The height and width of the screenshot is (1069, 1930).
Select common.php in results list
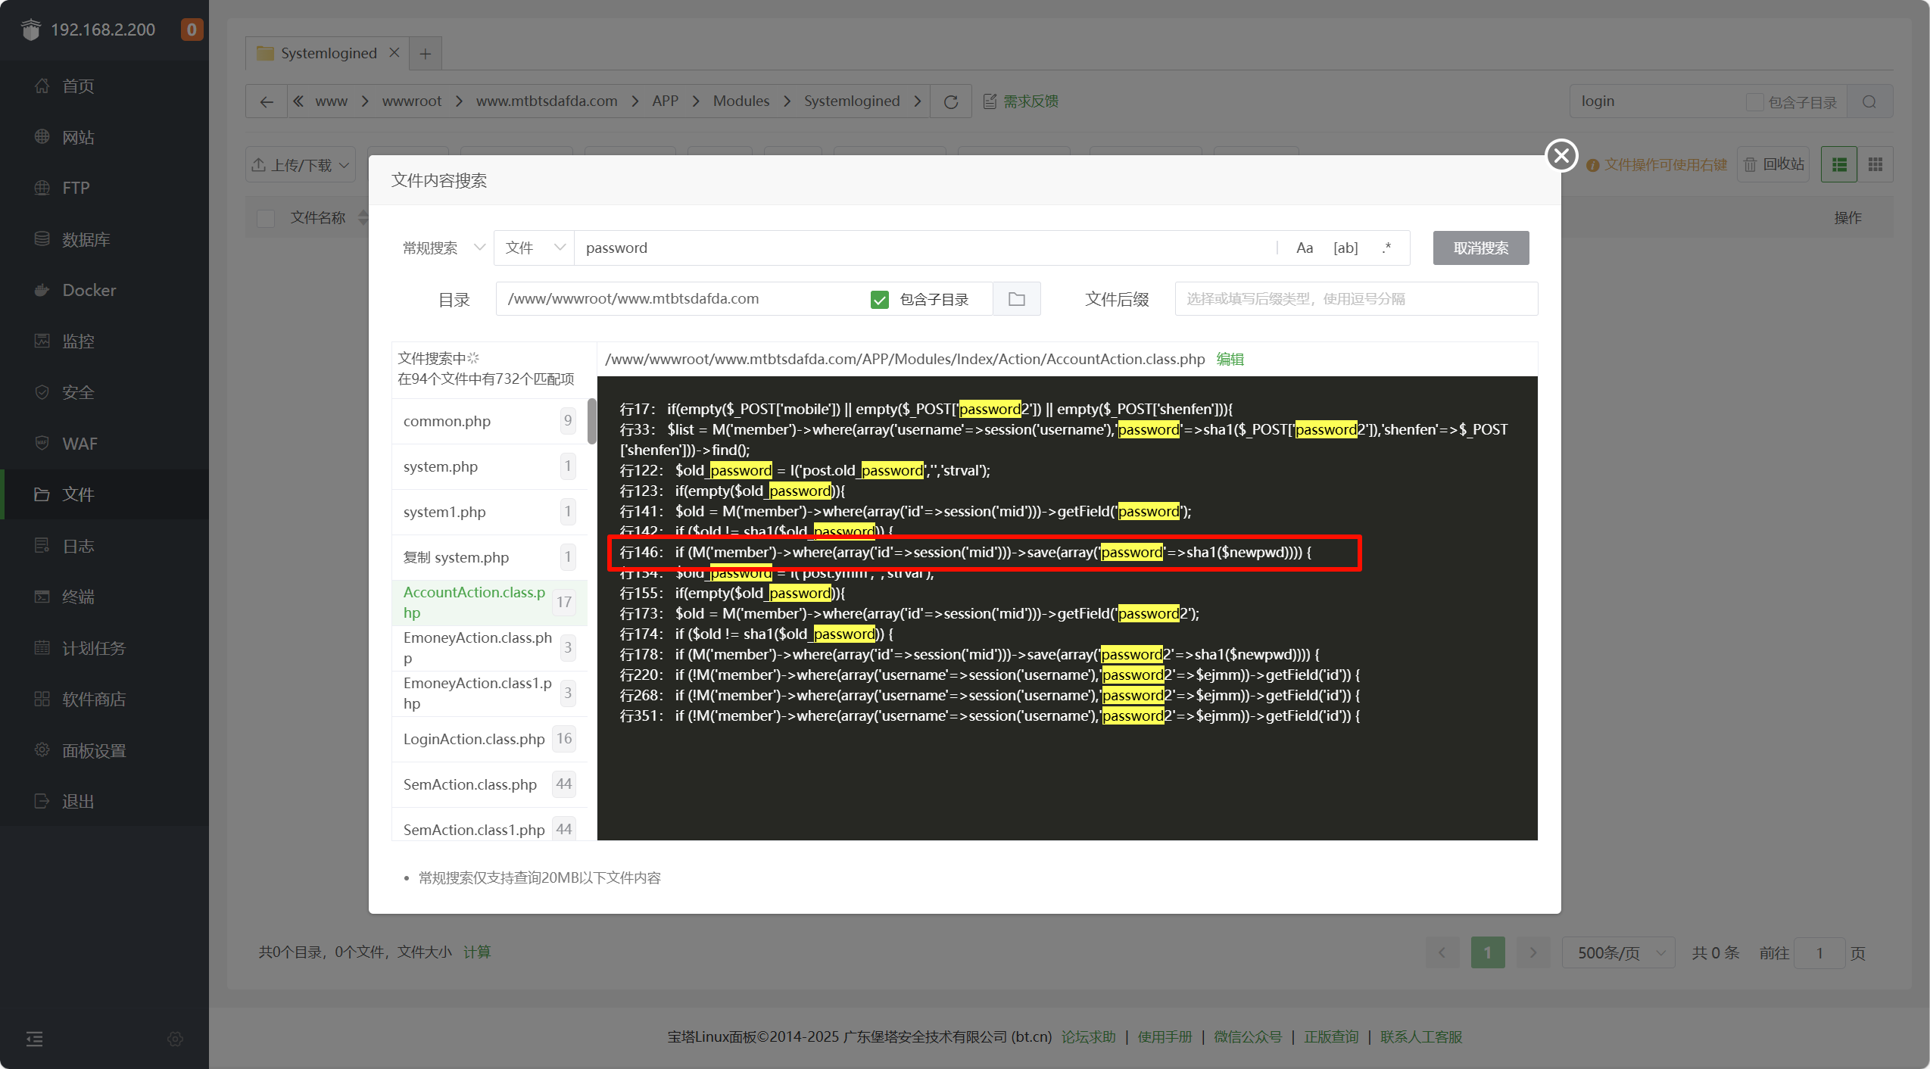[x=489, y=421]
